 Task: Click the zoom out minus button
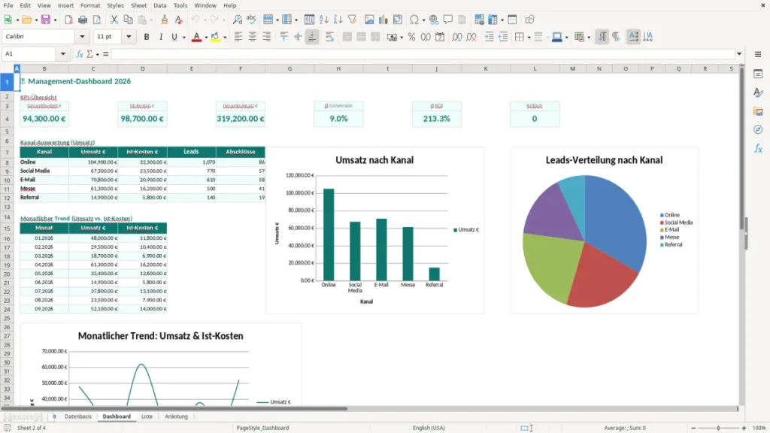[x=693, y=428]
